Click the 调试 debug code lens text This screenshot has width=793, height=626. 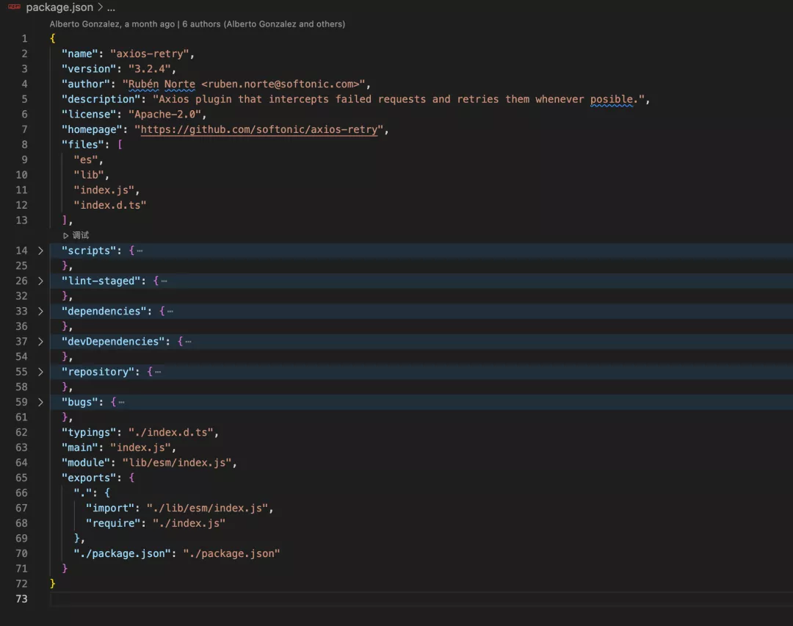point(81,236)
